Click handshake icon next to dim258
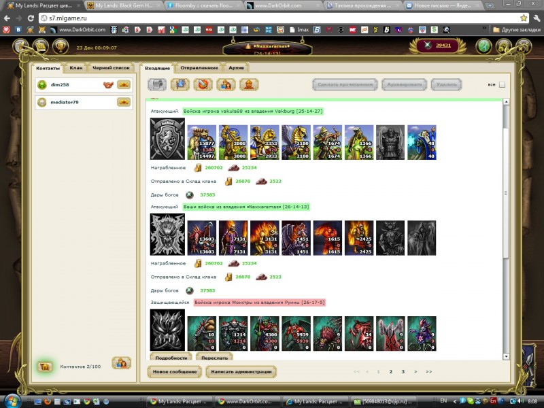Viewport: 544px width, 408px height. coord(109,84)
